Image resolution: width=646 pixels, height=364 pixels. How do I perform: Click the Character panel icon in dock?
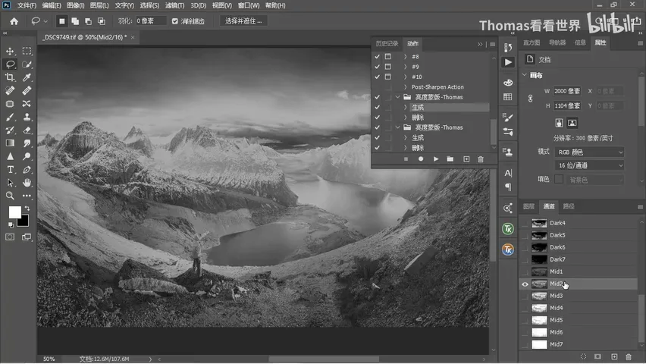point(508,173)
